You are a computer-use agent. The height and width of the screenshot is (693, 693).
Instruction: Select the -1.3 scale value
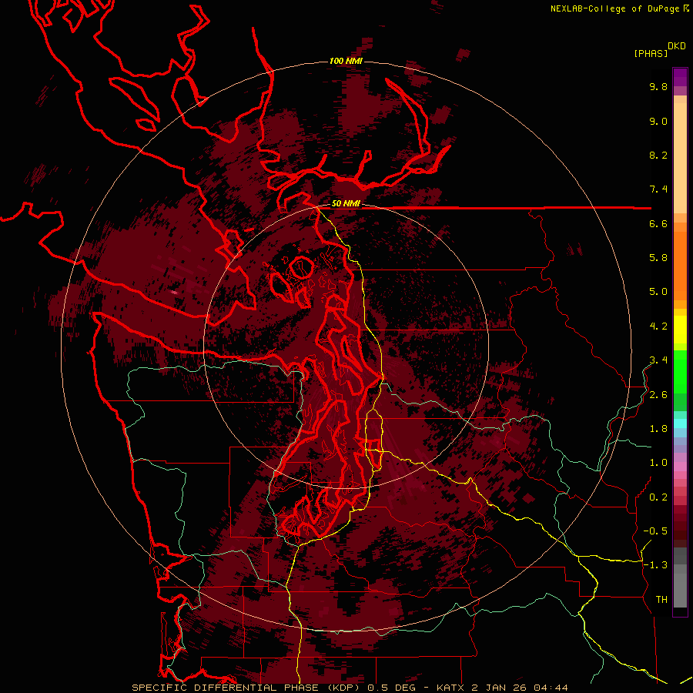[655, 565]
